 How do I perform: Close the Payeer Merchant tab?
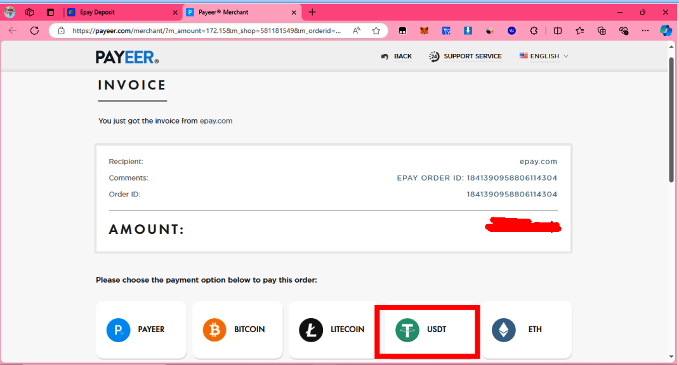294,13
